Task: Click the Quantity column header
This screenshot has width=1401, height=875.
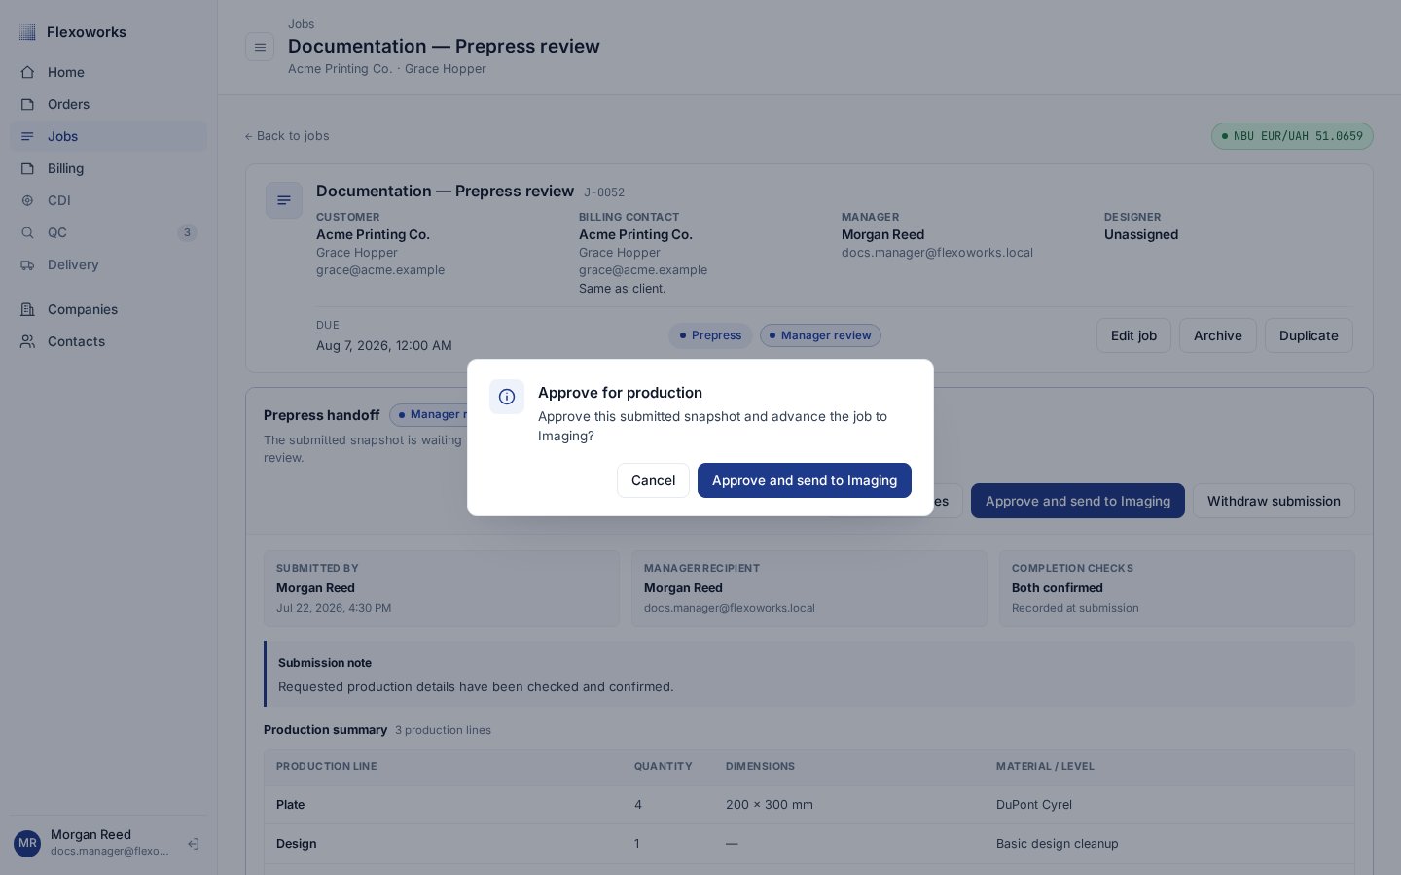Action: pyautogui.click(x=664, y=766)
